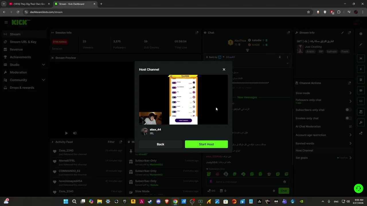Select Host Channel in Channel Actions
The image size is (367, 206).
coord(304,150)
